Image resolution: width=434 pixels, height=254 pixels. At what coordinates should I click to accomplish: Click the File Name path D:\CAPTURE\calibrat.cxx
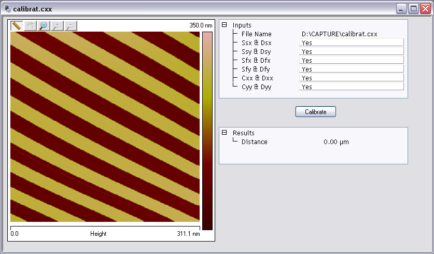339,34
